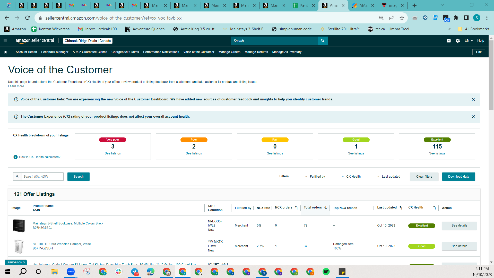Open the Learn more link
Image resolution: width=494 pixels, height=278 pixels.
[16, 86]
